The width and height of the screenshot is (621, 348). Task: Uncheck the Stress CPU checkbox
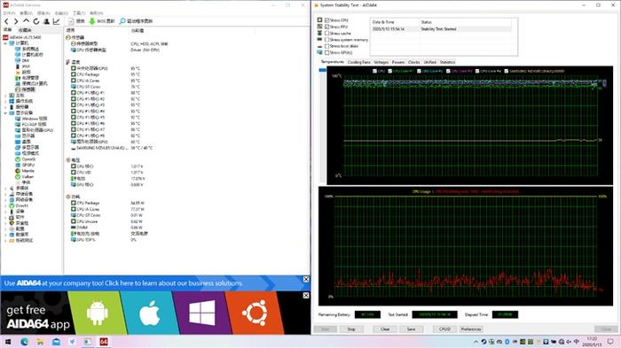pos(326,20)
